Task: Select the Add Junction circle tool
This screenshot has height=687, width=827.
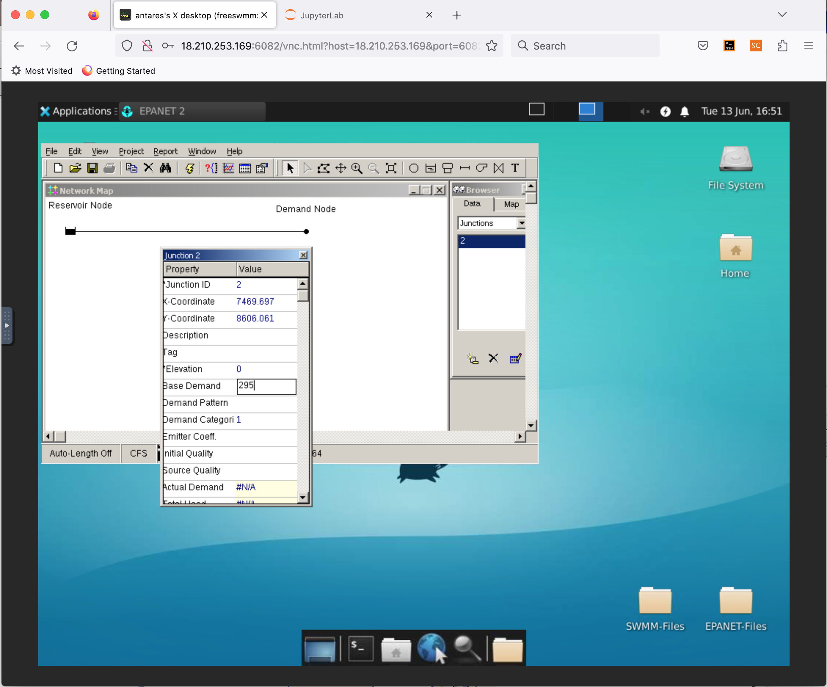Action: (x=413, y=168)
